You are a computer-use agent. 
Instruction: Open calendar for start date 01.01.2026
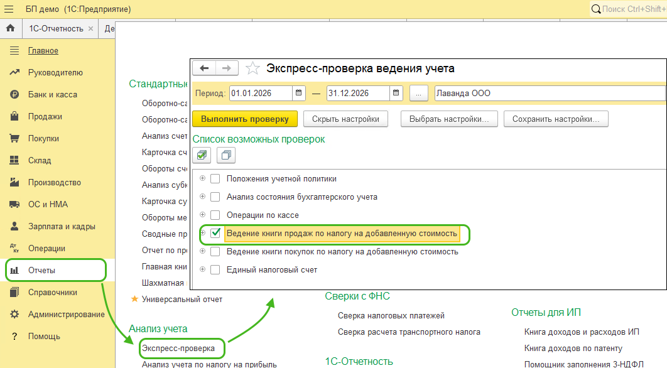(x=299, y=94)
